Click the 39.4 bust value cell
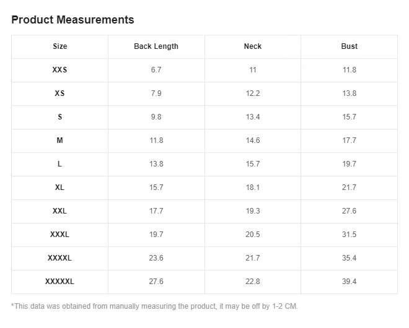409x328 pixels. click(x=349, y=282)
